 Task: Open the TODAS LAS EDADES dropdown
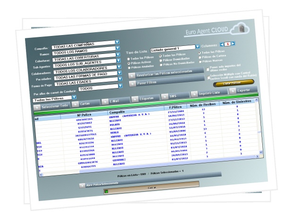(x=120, y=79)
